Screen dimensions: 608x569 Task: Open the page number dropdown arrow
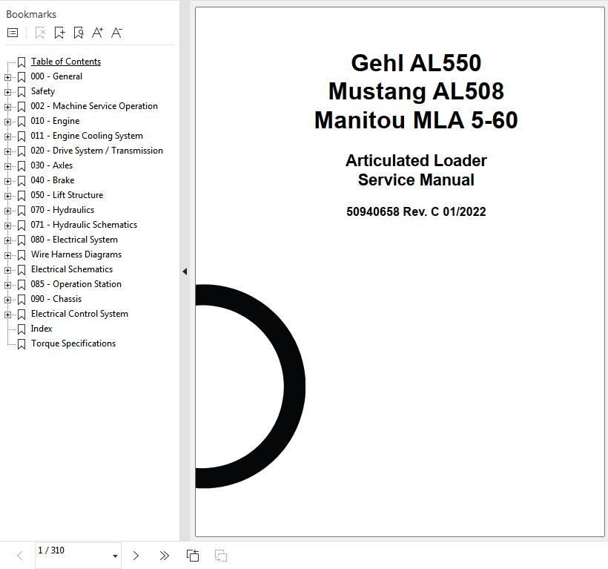pyautogui.click(x=115, y=556)
